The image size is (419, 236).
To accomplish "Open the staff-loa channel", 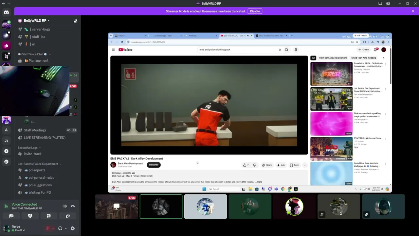I will (x=47, y=37).
